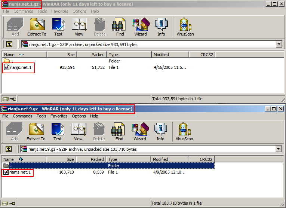Open Options menu in rianjs.net.1.gz window
Viewport: 286px width, 208px height.
pos(80,11)
